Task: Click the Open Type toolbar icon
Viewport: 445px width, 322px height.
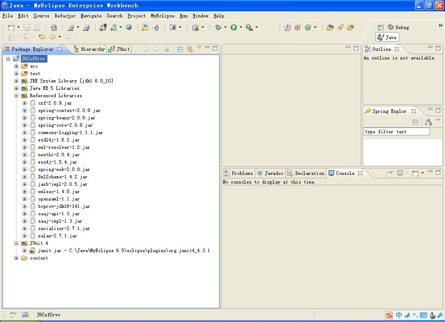Action: (330, 27)
